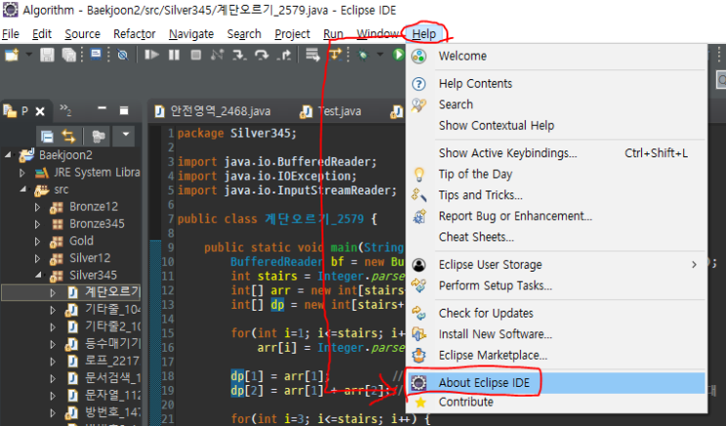Minimize the Package Explorer panel

coord(102,108)
